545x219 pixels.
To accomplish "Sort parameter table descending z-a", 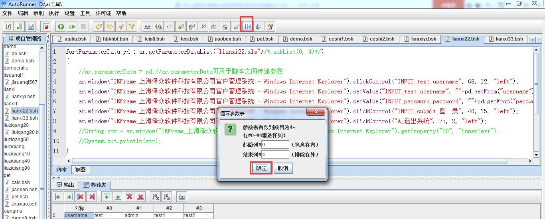I will point(167,197).
